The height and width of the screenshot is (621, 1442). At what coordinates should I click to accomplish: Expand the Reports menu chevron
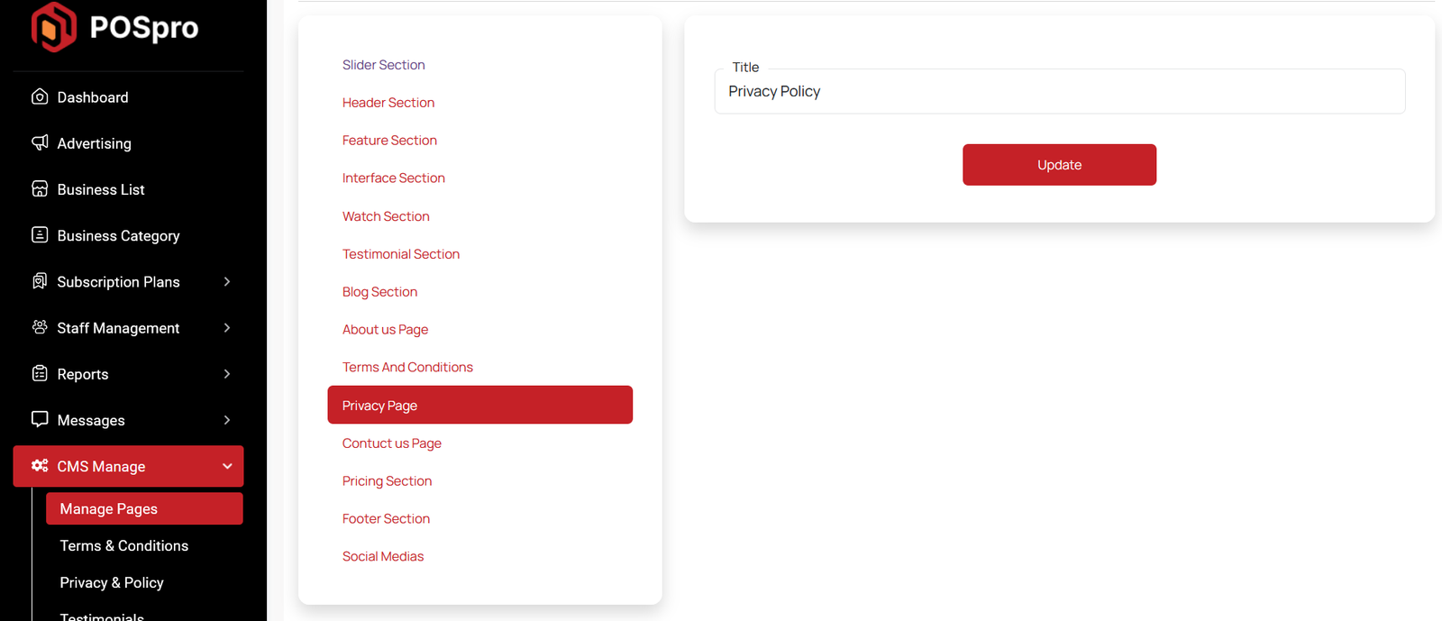(227, 374)
